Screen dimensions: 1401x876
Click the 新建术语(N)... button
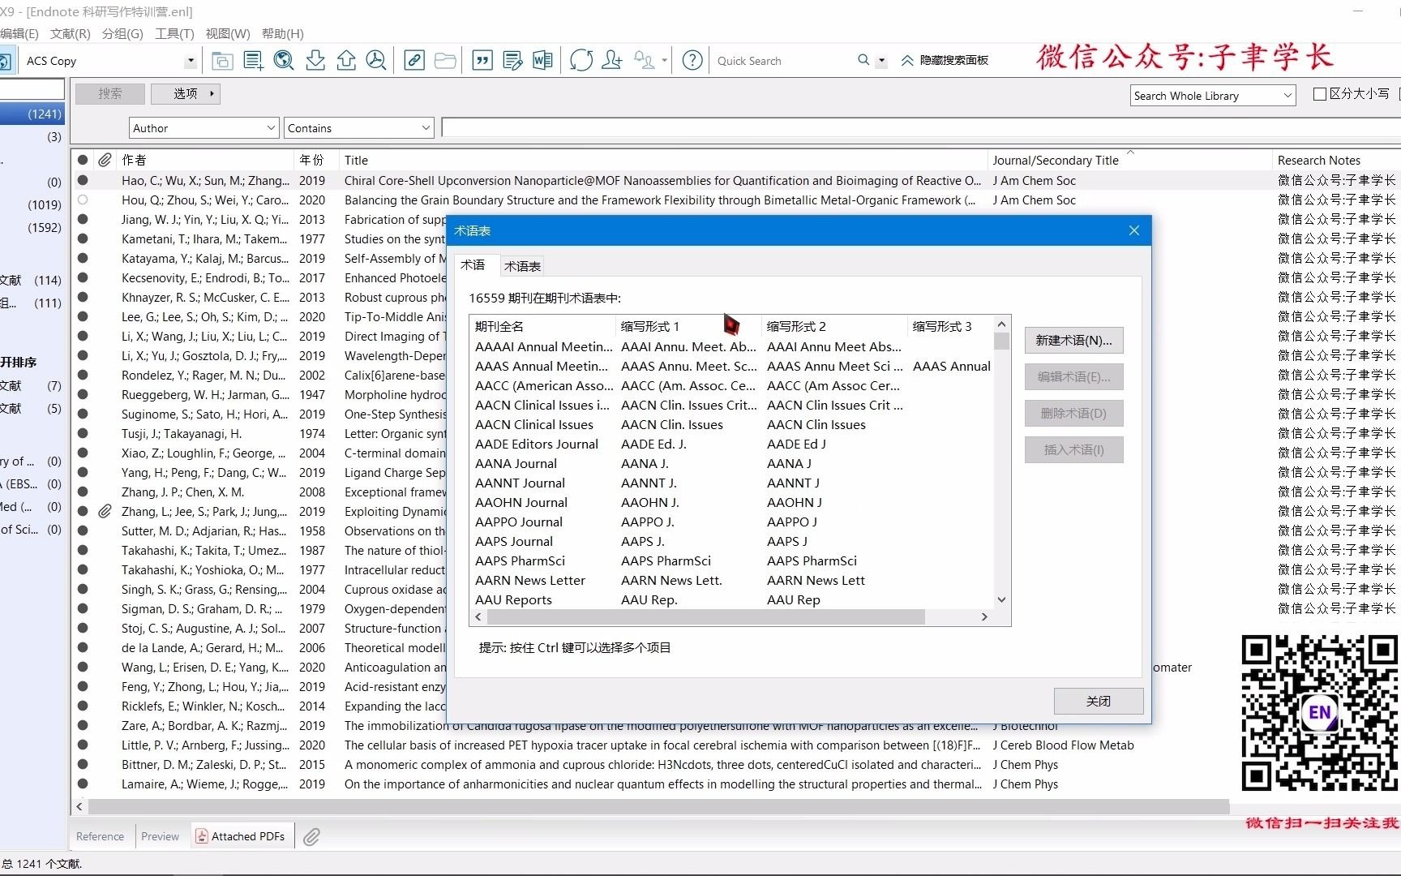[1073, 340]
